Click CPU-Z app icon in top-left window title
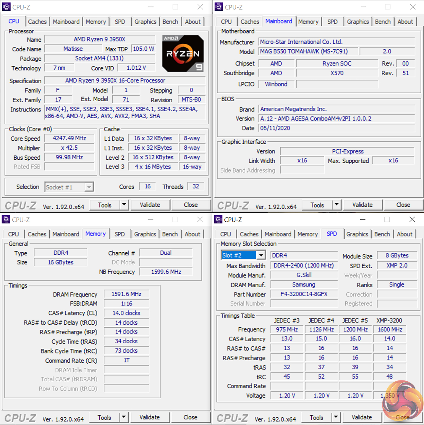The width and height of the screenshot is (424, 425). [6, 7]
